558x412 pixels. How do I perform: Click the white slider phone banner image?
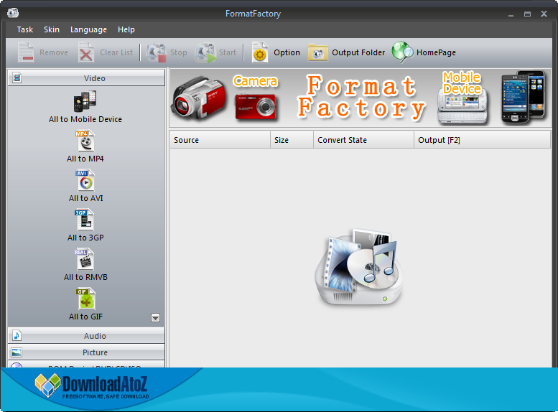coord(462,106)
